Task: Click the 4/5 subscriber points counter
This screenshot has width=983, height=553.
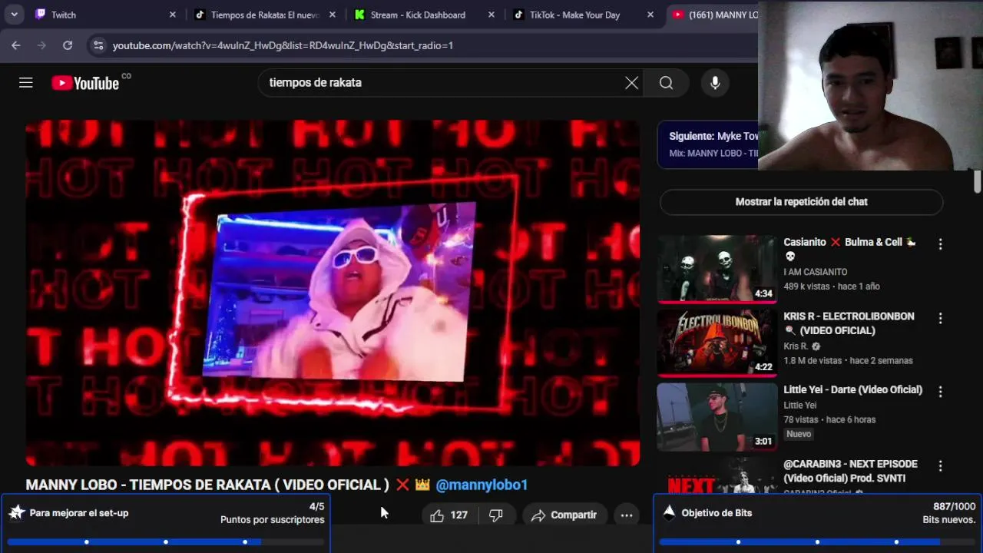Action: [316, 507]
